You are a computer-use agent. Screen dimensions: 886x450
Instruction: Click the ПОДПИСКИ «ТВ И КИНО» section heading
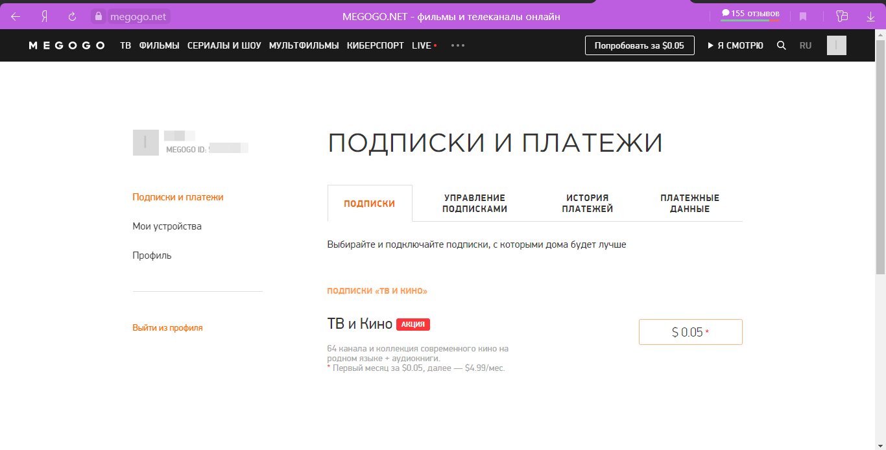(377, 291)
